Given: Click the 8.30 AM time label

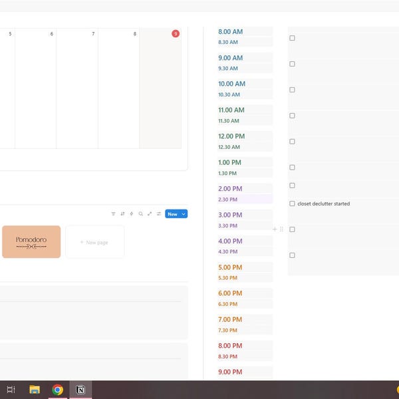Looking at the screenshot, I should click(x=227, y=43).
